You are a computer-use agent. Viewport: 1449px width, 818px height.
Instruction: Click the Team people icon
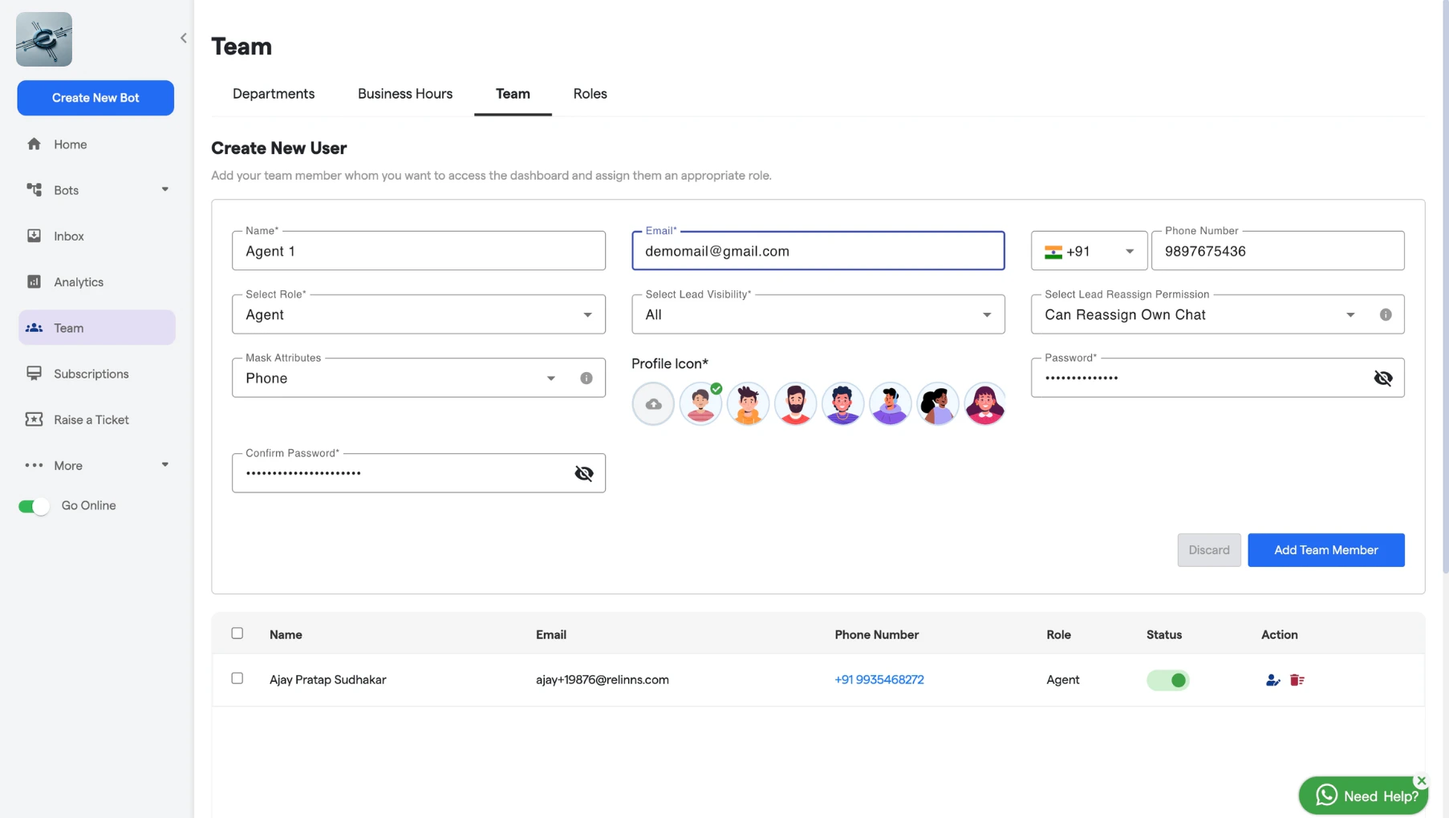coord(34,328)
